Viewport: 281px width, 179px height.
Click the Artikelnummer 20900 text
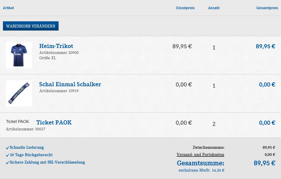59,52
